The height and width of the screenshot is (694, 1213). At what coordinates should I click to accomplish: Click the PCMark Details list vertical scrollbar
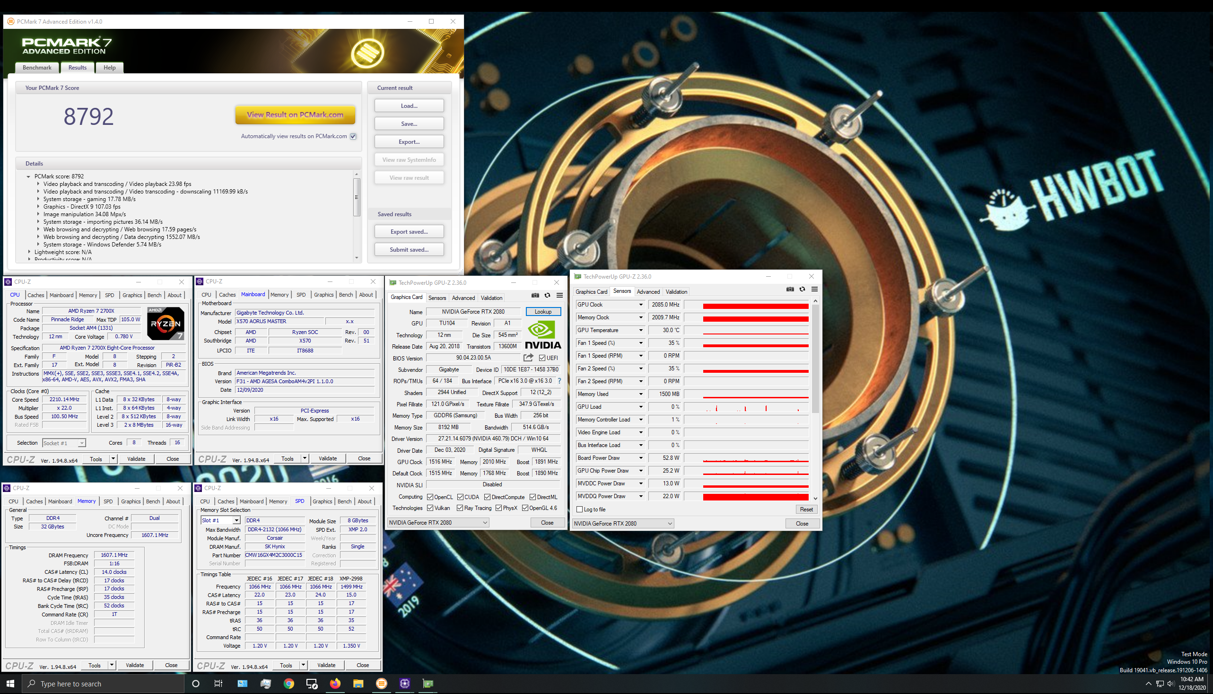coord(357,197)
